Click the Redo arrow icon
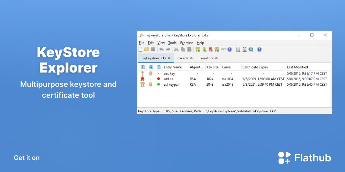 [168, 49]
